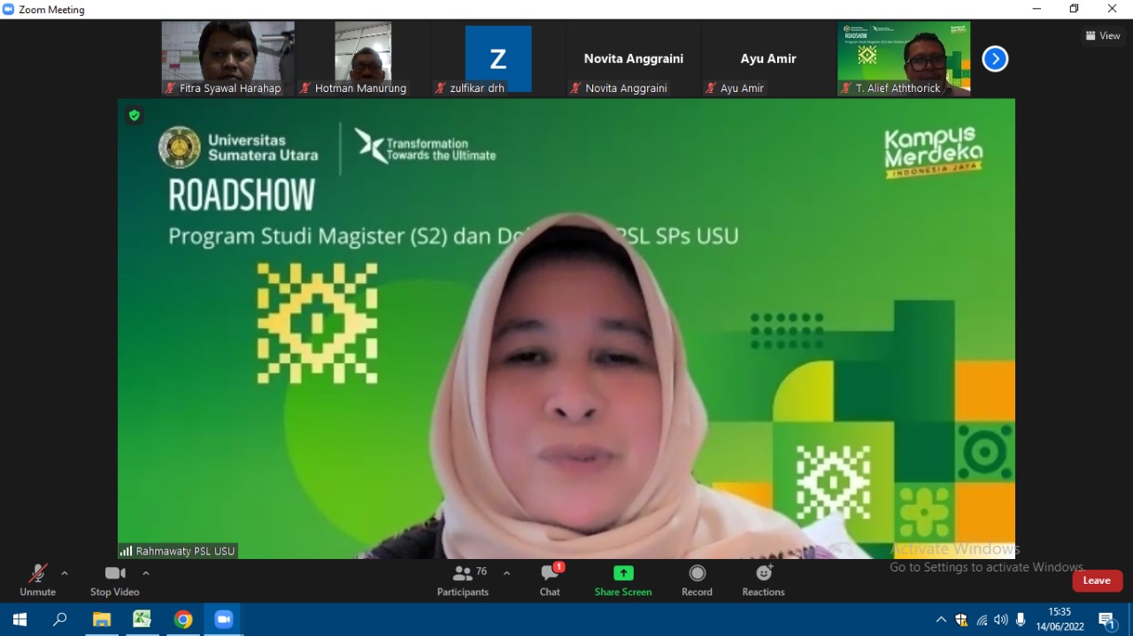Open Reactions menu
This screenshot has height=636, width=1133.
(763, 580)
